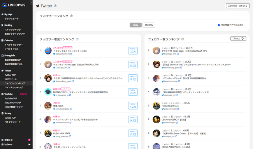Click 4,238 follower badge for 戦策三国志
The image size is (253, 149).
pyautogui.click(x=133, y=105)
